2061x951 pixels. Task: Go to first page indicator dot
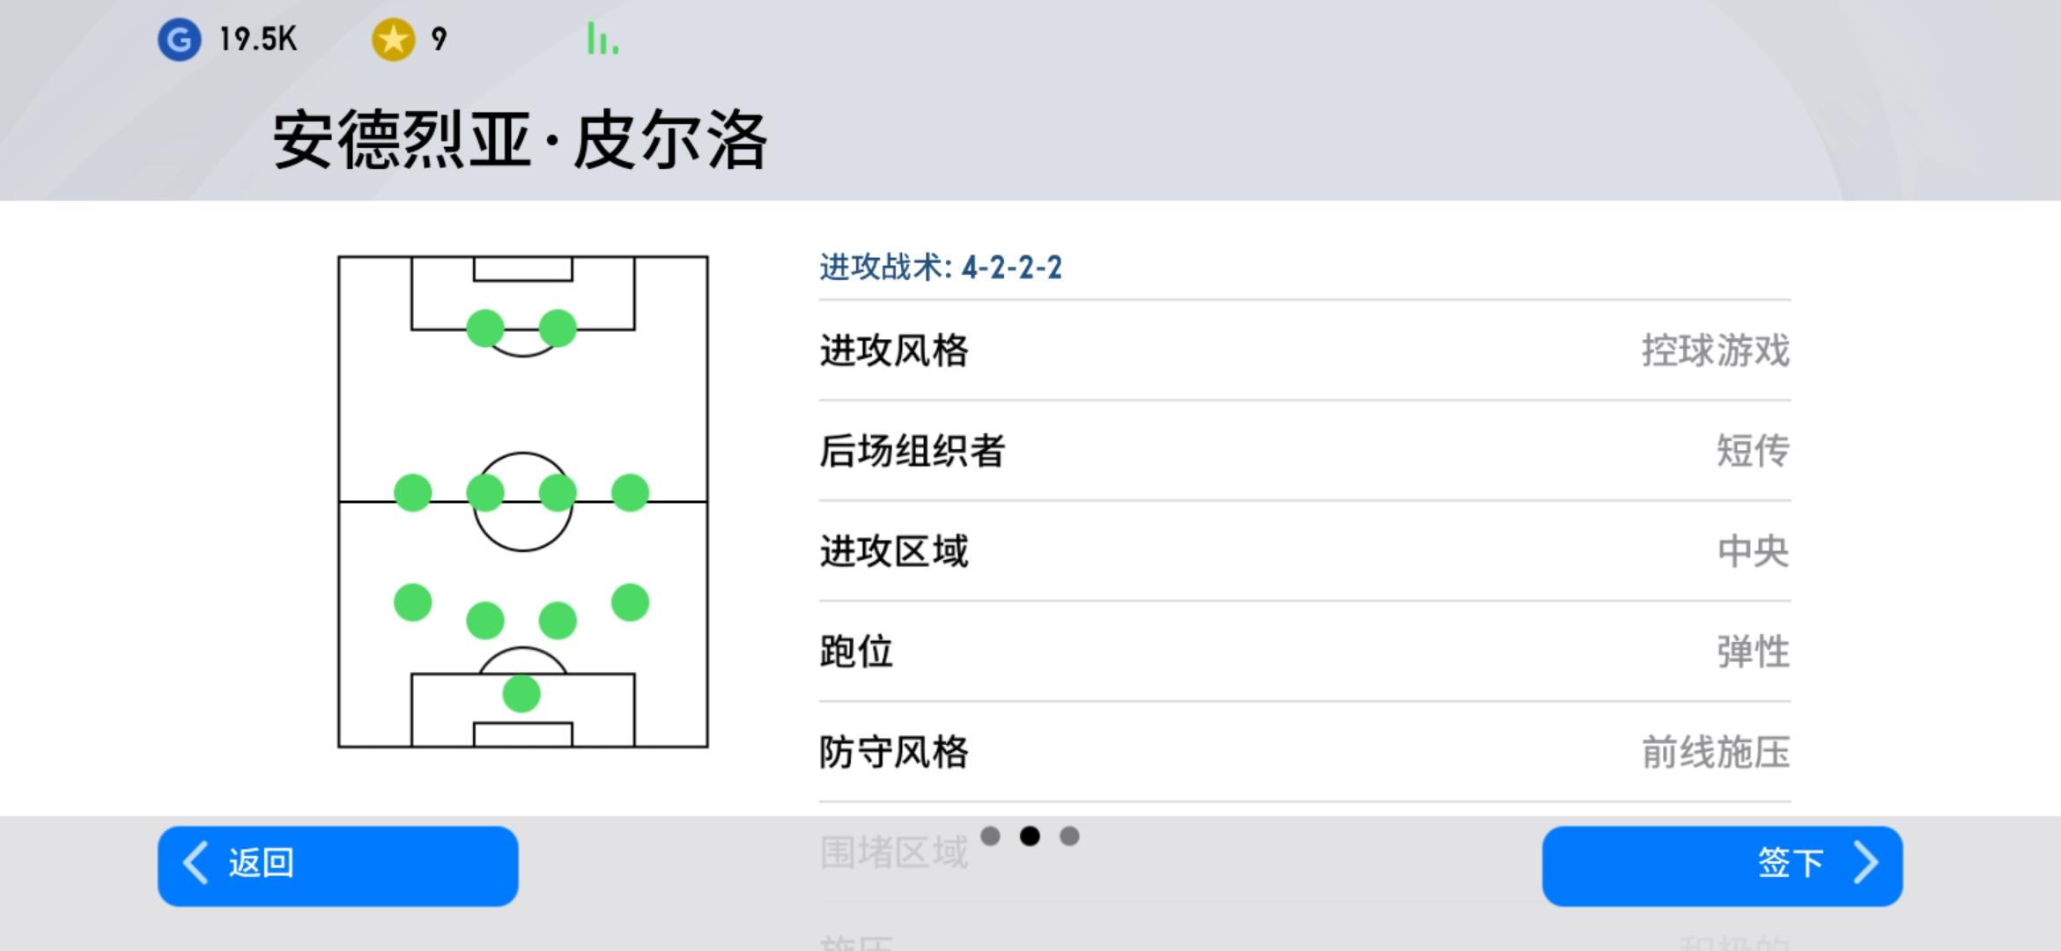[x=990, y=836]
